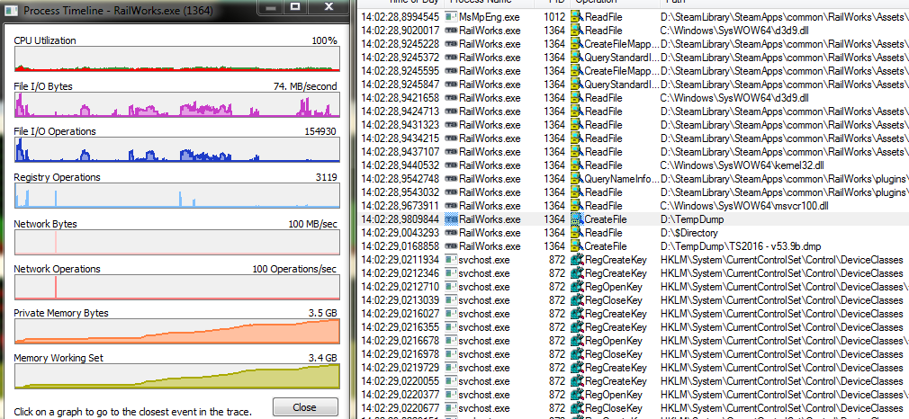Viewport: 909px width, 419px height.
Task: Click HKLM DeviceClasses path in row 14:02:29,0211934
Action: pos(781,260)
